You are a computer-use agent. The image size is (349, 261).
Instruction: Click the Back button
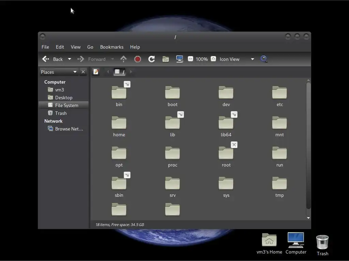pos(52,59)
